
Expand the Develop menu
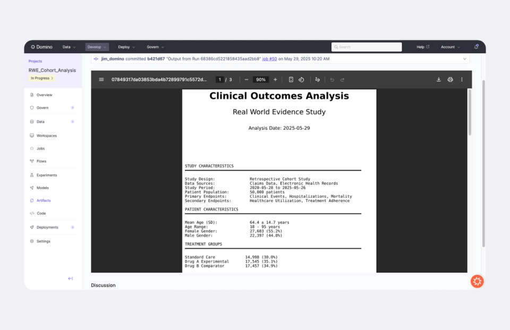(97, 47)
